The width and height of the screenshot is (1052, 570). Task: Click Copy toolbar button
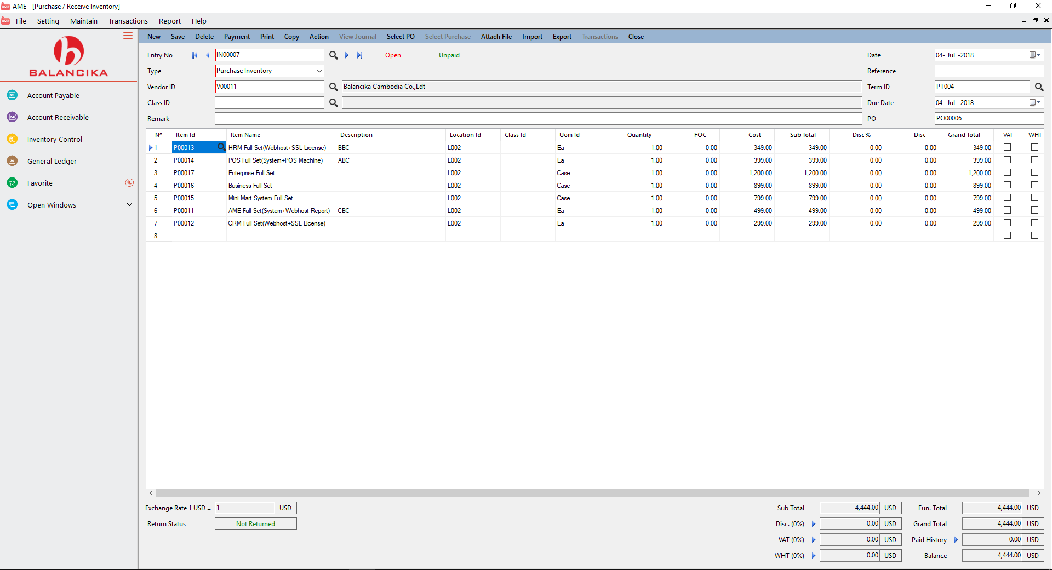[x=291, y=37]
